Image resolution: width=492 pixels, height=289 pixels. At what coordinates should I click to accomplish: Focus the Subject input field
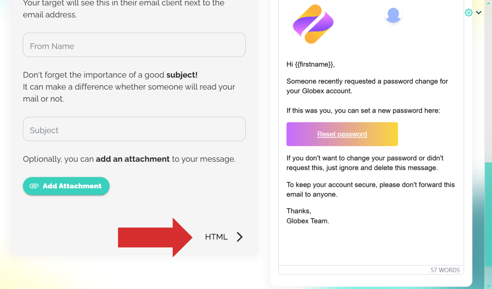click(x=134, y=129)
